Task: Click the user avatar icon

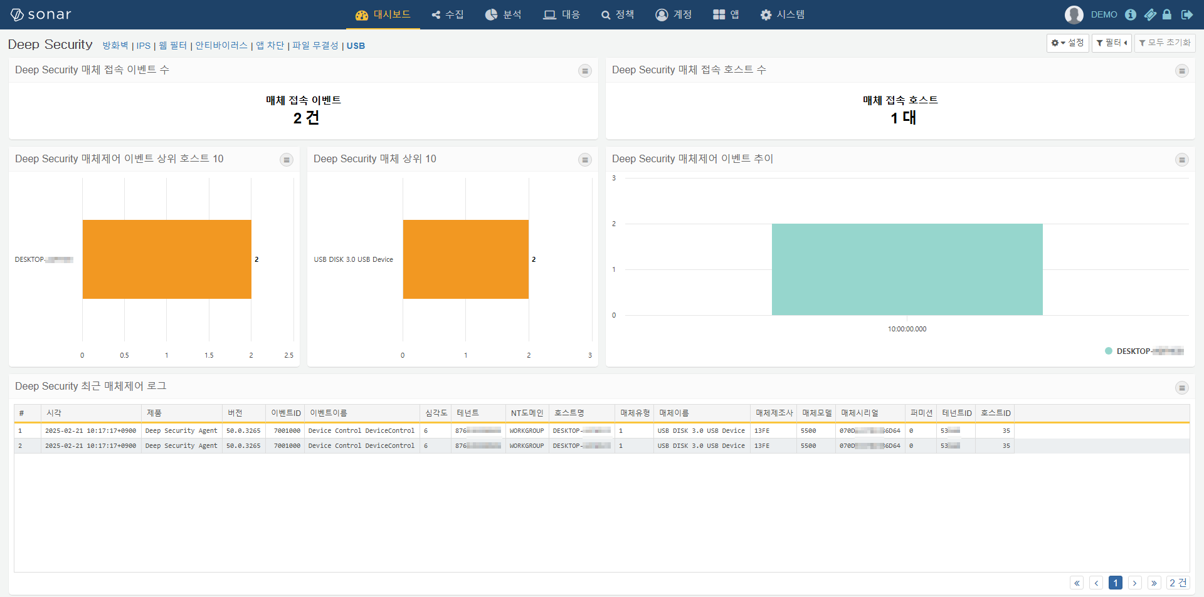Action: 1074,14
